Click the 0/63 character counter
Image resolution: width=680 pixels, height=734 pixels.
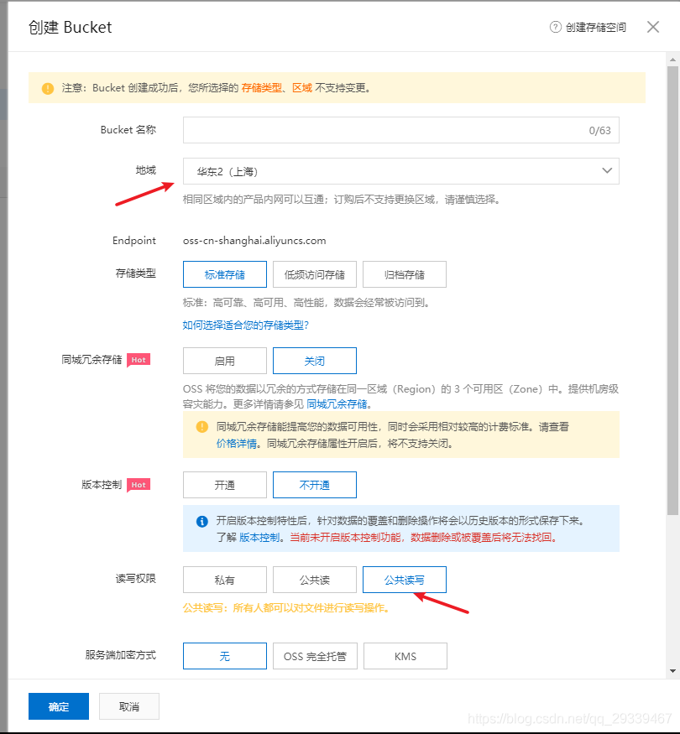tap(600, 131)
